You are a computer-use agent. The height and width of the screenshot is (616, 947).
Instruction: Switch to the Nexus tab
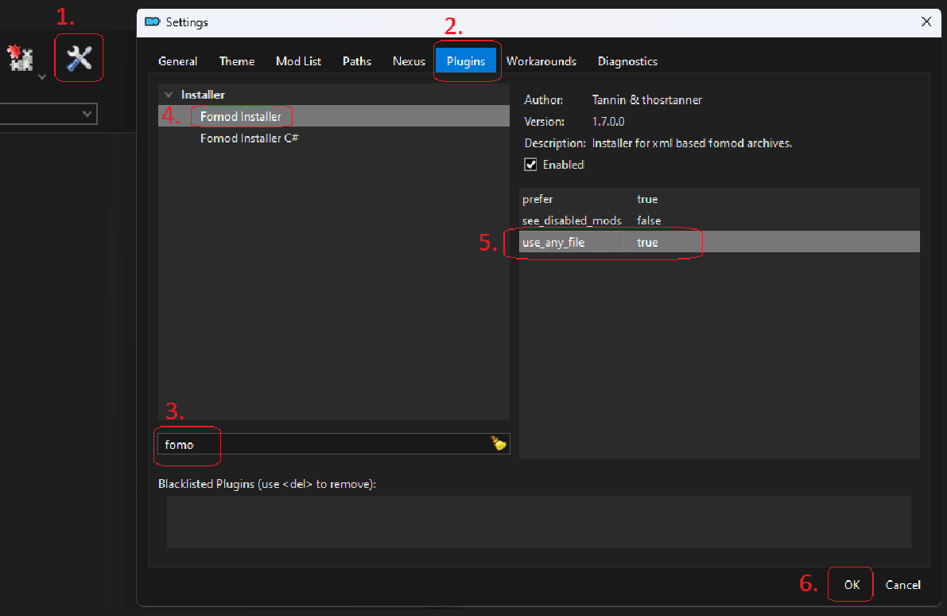(409, 61)
